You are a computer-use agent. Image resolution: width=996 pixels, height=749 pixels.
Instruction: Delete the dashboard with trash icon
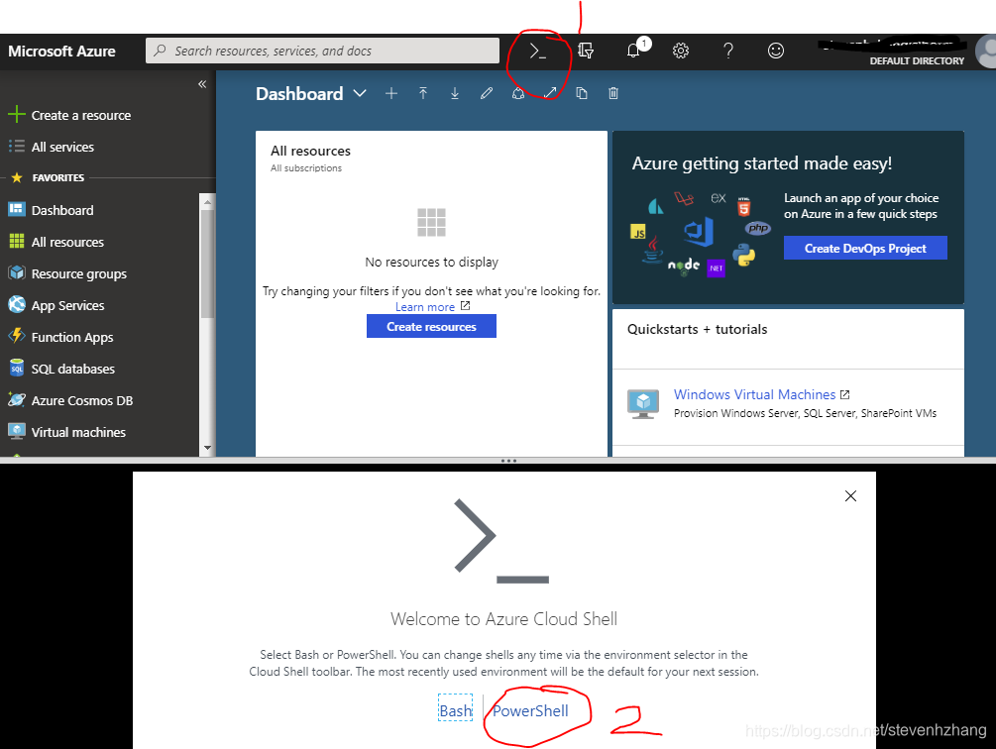[613, 93]
